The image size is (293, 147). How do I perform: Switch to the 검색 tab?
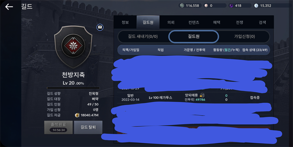click(x=262, y=22)
